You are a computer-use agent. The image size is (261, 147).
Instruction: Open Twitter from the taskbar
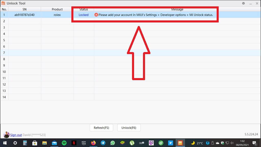[x=171, y=143]
